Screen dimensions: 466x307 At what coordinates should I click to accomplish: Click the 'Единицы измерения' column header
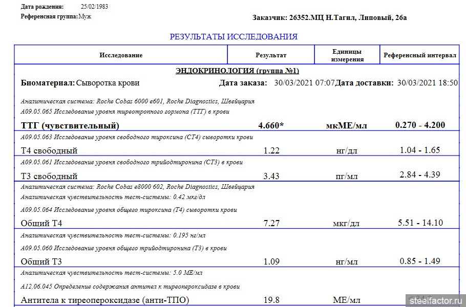tap(347, 55)
